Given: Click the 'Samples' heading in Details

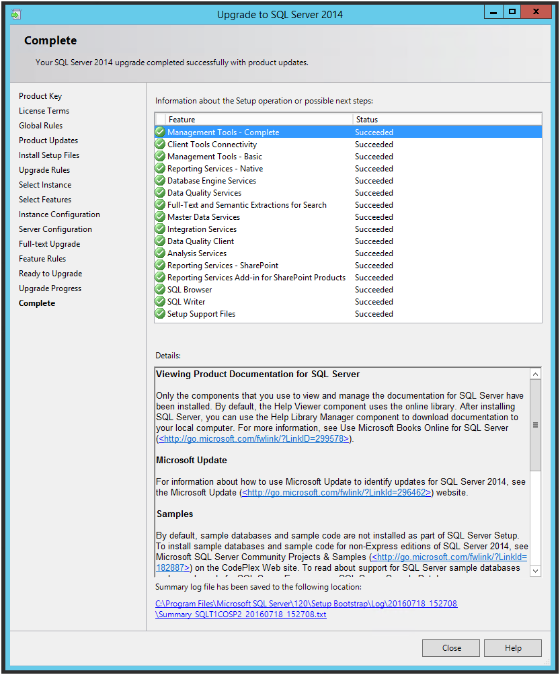Looking at the screenshot, I should coord(175,514).
